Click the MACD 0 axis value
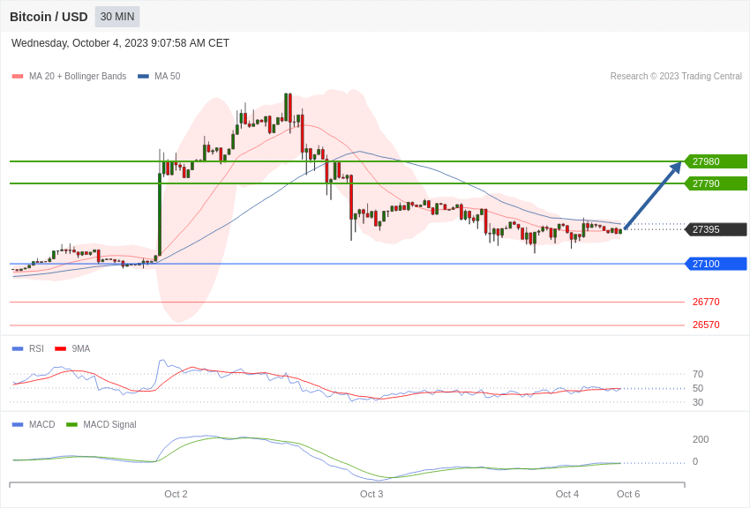 pyautogui.click(x=695, y=461)
